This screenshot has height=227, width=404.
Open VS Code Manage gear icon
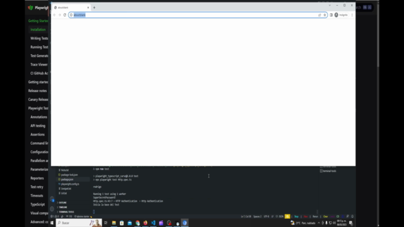point(52,209)
